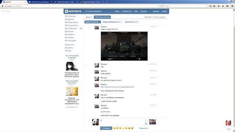The height and width of the screenshot is (132, 235).
Task: Insert the last smiley emoji in the row
Action: click(132, 128)
